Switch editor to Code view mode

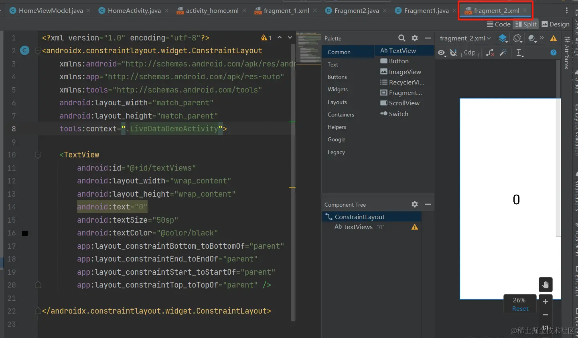tap(499, 24)
